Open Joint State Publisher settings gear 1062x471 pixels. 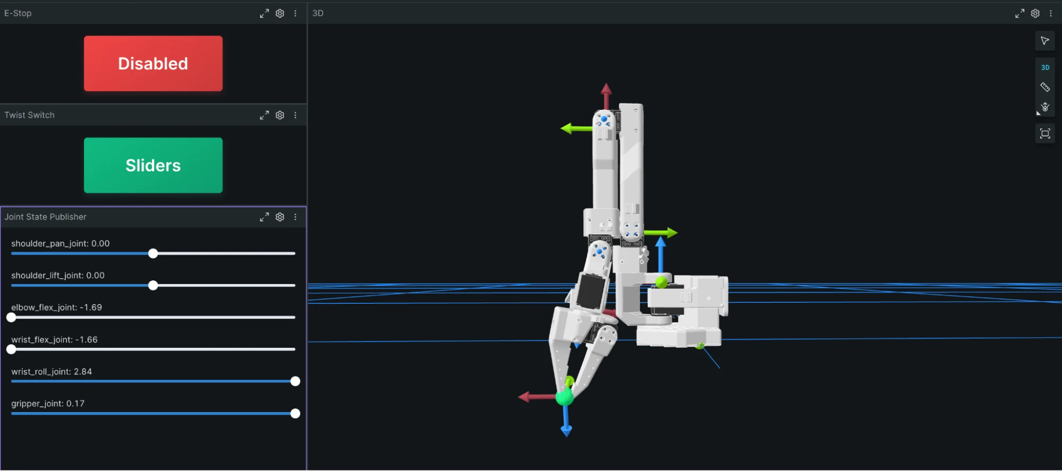click(280, 217)
